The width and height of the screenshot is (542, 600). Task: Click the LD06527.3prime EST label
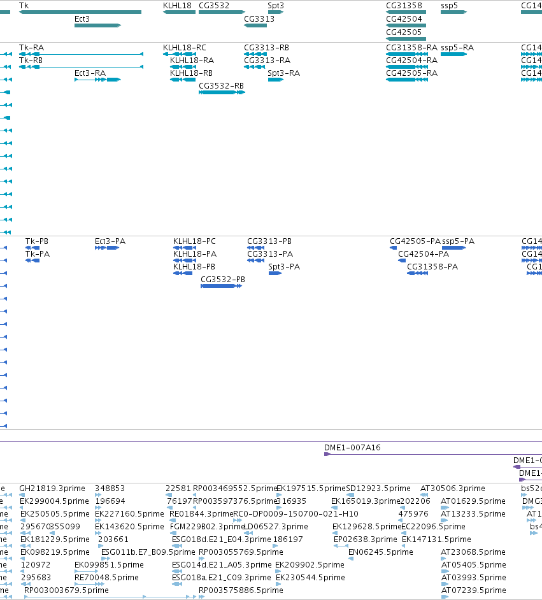tap(276, 527)
